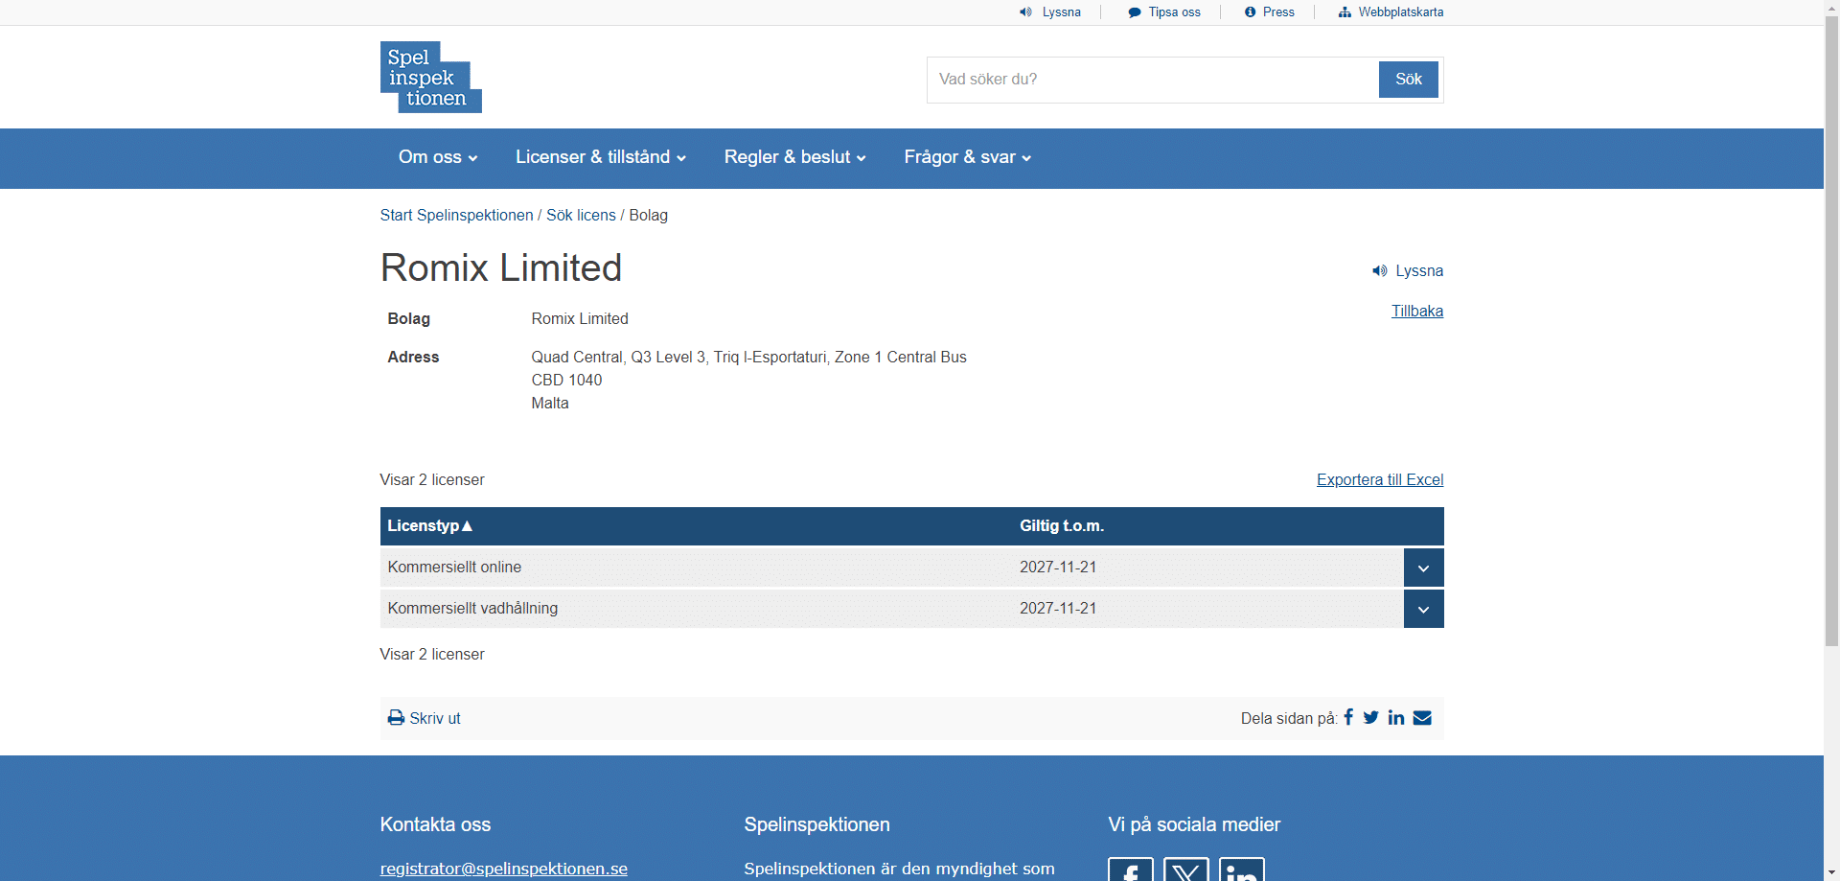Go to Start Spelinspektionen breadcrumb
Viewport: 1840px width, 881px height.
click(x=456, y=216)
